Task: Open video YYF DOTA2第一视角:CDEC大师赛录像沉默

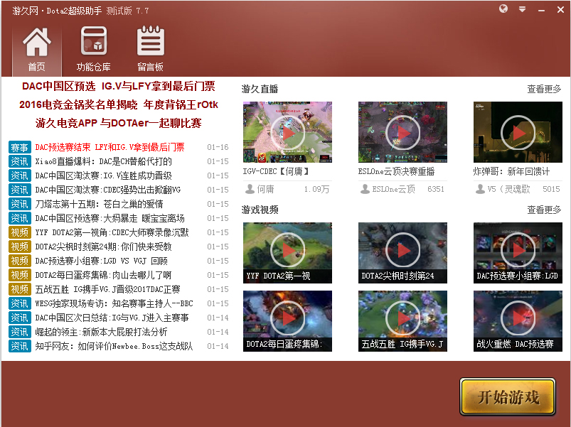Action: pos(112,232)
